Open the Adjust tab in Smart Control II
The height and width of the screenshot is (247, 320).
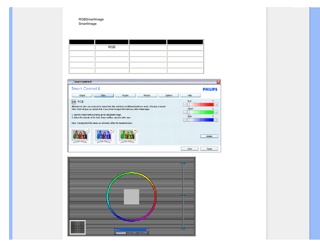(x=82, y=95)
